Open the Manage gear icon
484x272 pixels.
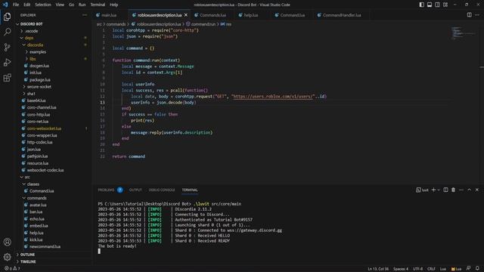[7, 257]
